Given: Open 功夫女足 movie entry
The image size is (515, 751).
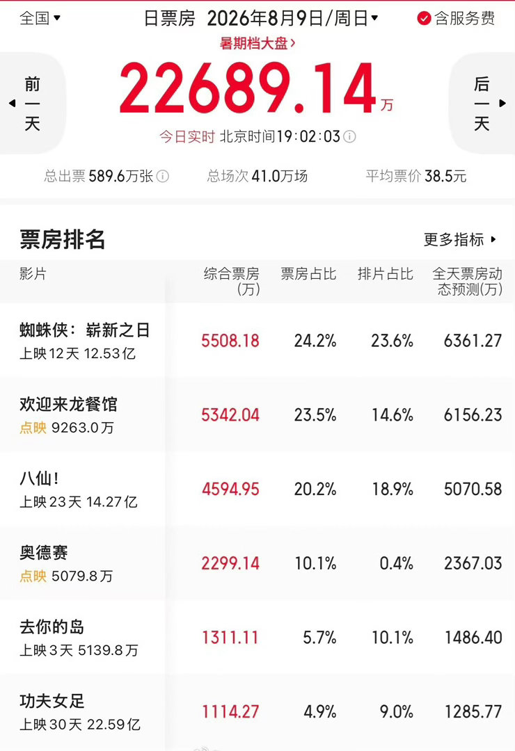Looking at the screenshot, I should click(257, 711).
